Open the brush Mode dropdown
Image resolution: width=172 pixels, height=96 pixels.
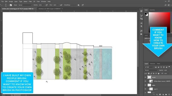tap(25, 5)
